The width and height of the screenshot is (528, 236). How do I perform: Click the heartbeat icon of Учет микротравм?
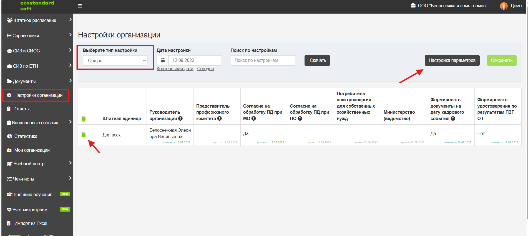coord(9,210)
